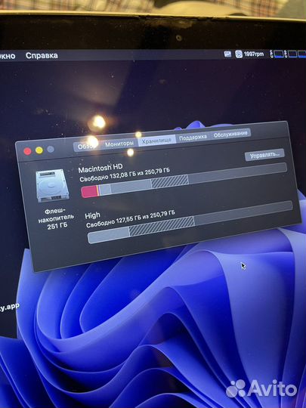Select the Хранилище tab
Screen dimensions: 306x408
156,141
